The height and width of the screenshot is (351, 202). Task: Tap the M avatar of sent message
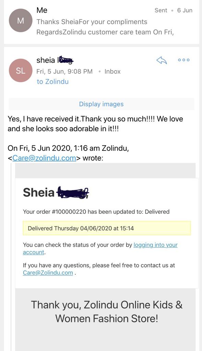click(21, 21)
